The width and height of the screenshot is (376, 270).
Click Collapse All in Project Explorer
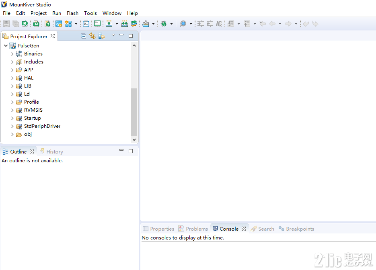tap(84, 36)
